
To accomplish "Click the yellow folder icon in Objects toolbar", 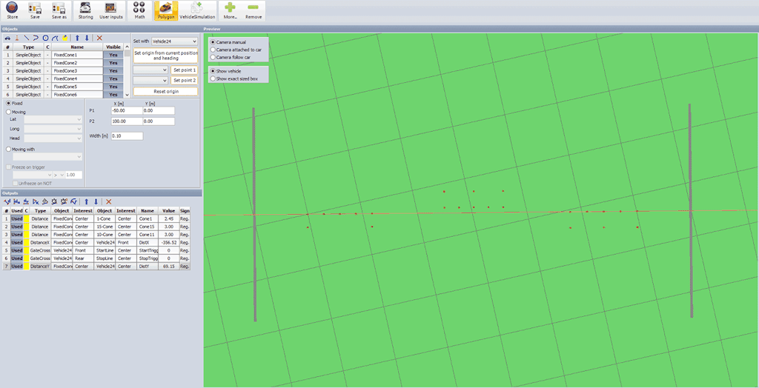I will pos(64,38).
